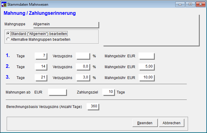207x133 pixels.
Task: Click the Mahnung / Zahlungserinnerung heading
Action: point(40,13)
